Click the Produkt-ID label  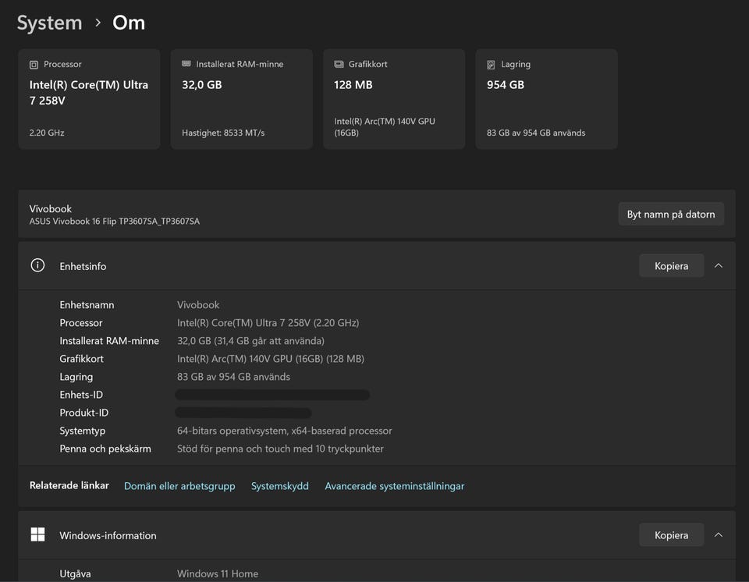pyautogui.click(x=84, y=413)
